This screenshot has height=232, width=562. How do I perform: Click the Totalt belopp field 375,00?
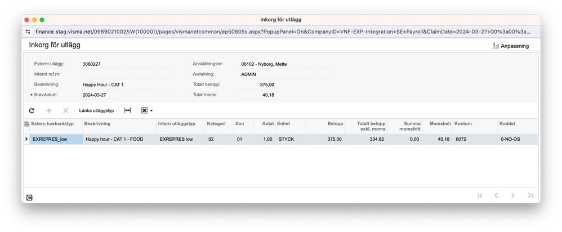(x=258, y=84)
